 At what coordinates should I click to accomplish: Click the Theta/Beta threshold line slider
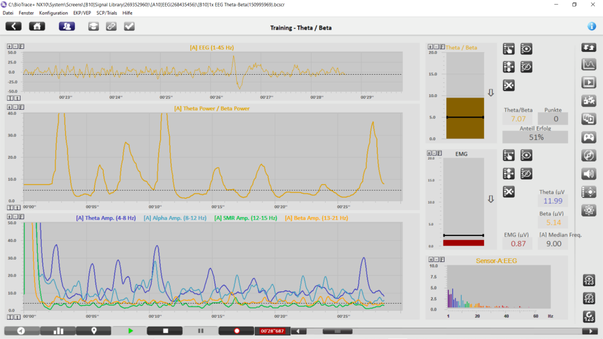[x=465, y=117]
